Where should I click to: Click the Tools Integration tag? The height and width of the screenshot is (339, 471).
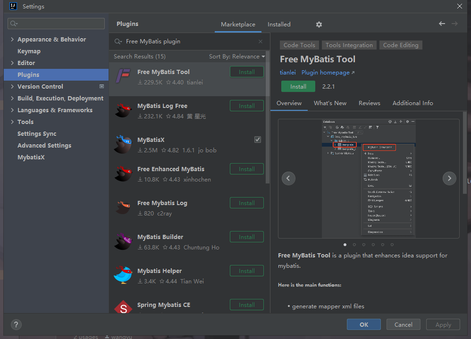349,45
